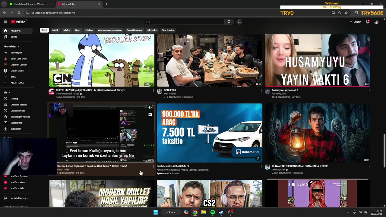386x217 pixels.
Task: Open Steam from the taskbar
Action: point(221,212)
